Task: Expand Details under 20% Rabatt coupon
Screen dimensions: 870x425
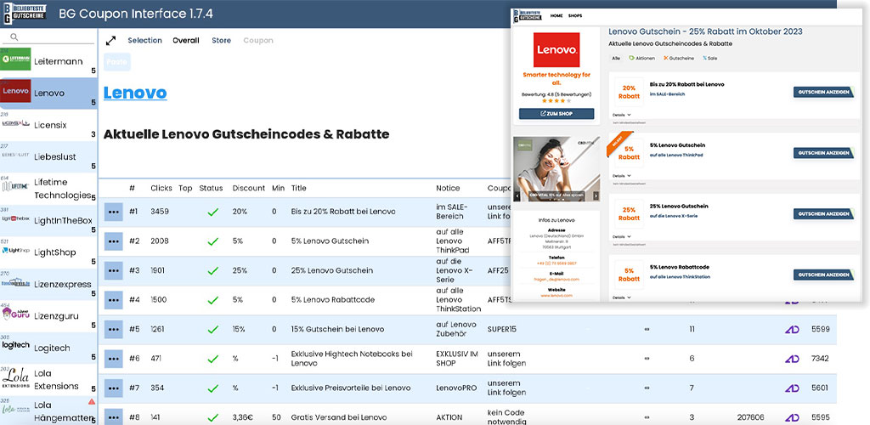Action: [621, 115]
